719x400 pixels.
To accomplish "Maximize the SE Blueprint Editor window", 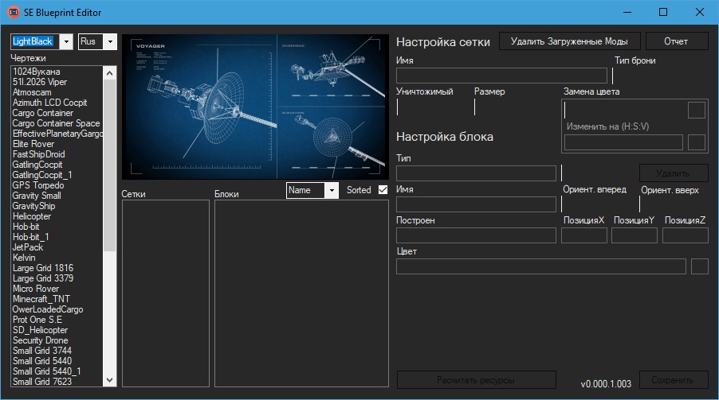I will click(663, 13).
